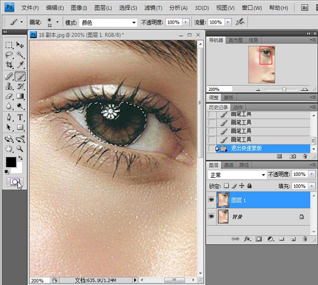Toggle lock position icon
318x285 pixels.
242,186
